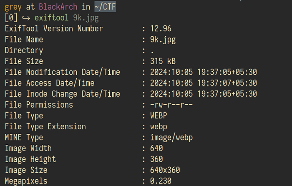Click the 'exiftool' command word

tap(51, 18)
